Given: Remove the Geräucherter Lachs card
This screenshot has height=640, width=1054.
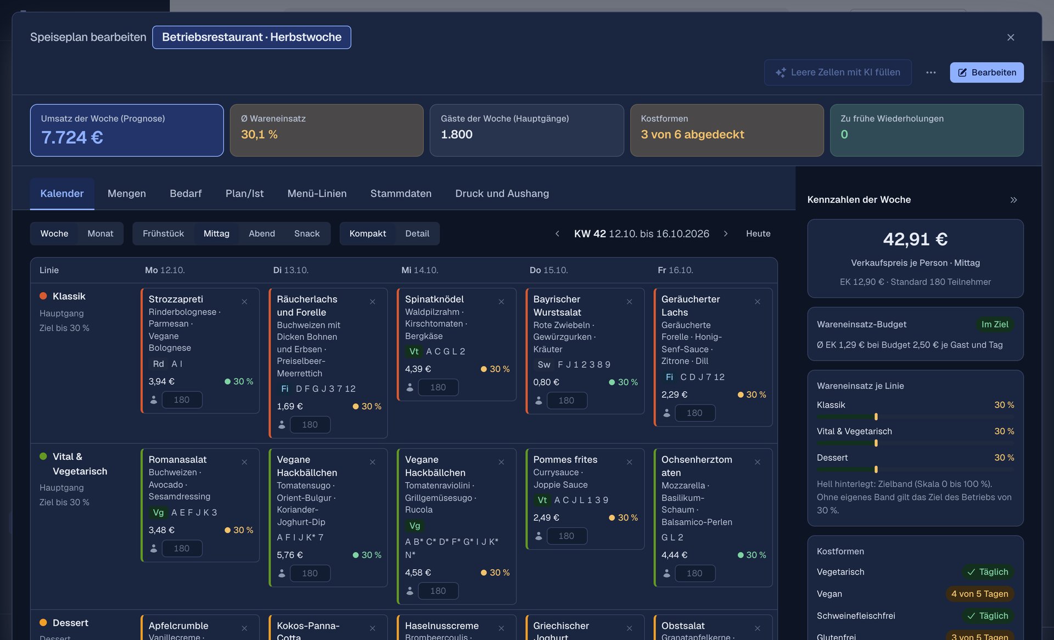Looking at the screenshot, I should [757, 302].
